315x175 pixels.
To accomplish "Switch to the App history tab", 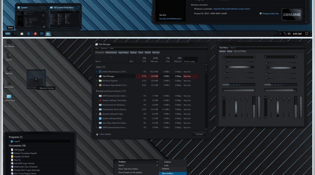I will [x=123, y=53].
